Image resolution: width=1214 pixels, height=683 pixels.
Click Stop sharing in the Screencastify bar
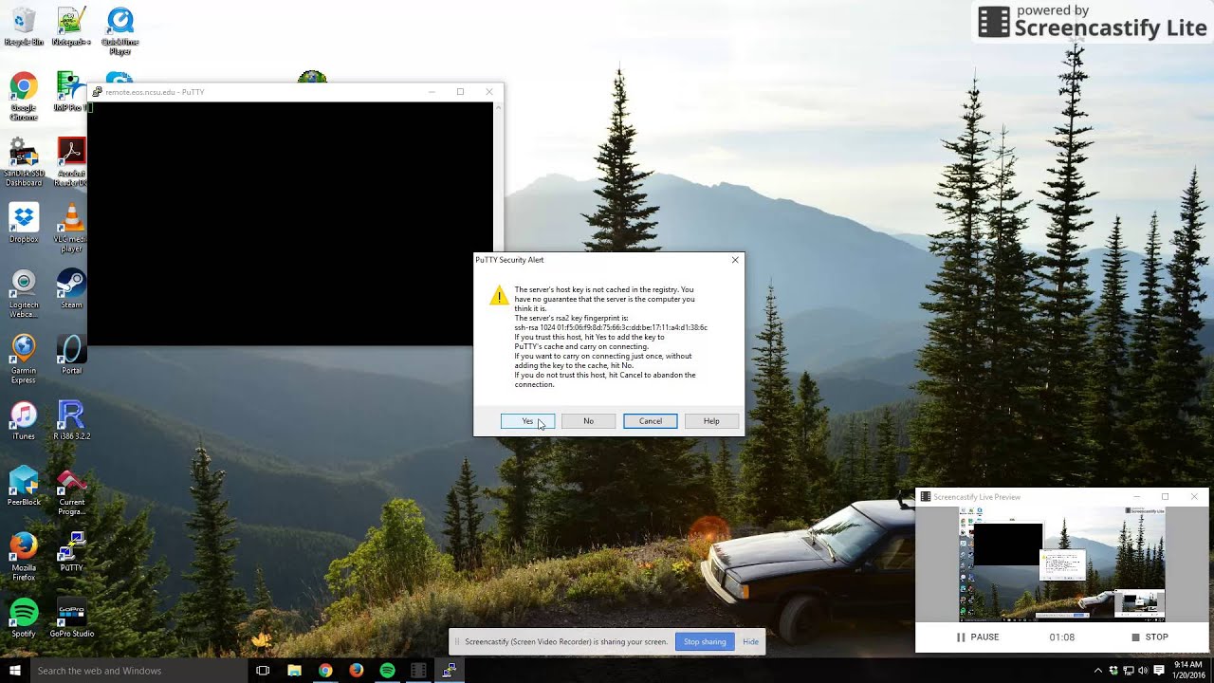coord(705,642)
